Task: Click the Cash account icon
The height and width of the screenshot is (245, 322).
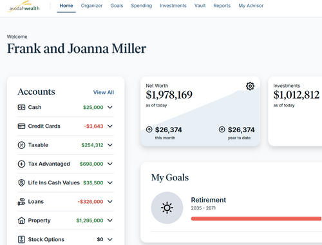Action: point(21,107)
